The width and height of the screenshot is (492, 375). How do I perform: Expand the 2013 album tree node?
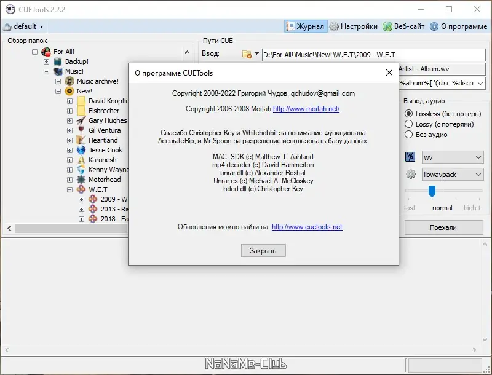[81, 209]
